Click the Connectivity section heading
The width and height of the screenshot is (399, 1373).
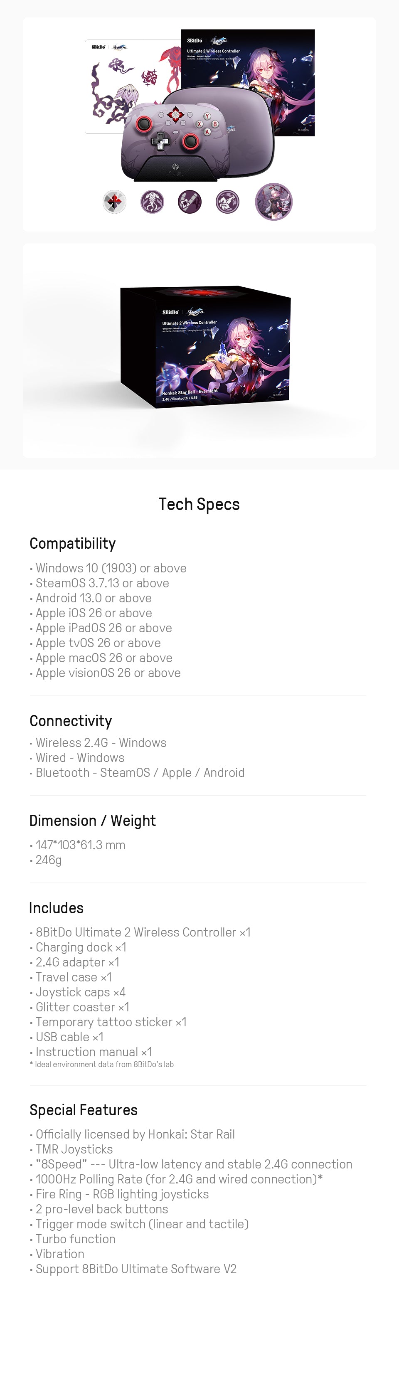point(71,721)
